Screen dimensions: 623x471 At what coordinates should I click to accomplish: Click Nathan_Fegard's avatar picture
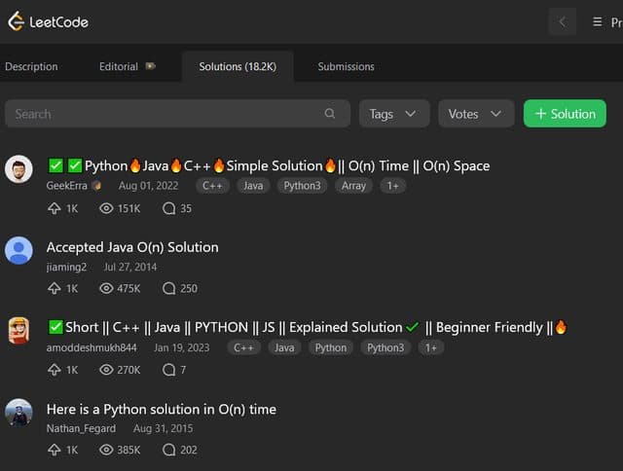pos(18,413)
